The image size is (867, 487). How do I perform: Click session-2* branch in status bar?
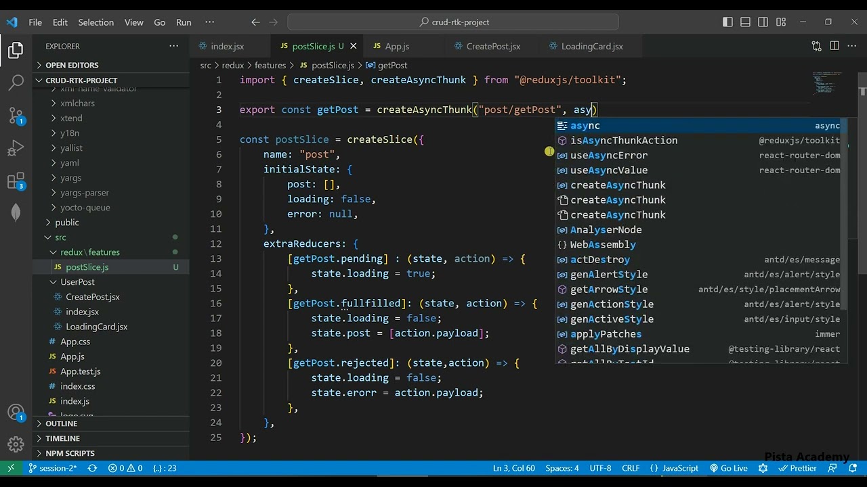(x=52, y=468)
